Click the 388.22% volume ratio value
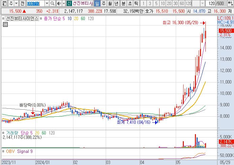The width and height of the screenshot is (234, 165). click(95, 11)
